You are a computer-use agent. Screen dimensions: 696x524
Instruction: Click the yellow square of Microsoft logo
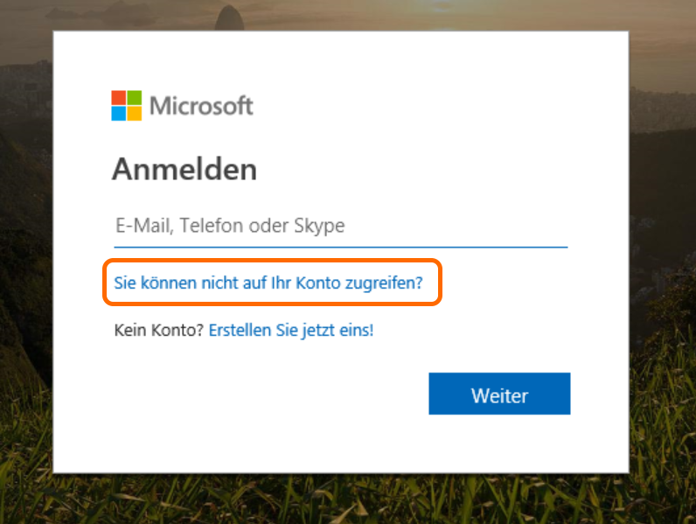point(135,114)
